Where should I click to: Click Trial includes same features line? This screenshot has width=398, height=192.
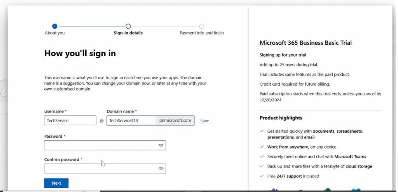pyautogui.click(x=305, y=74)
